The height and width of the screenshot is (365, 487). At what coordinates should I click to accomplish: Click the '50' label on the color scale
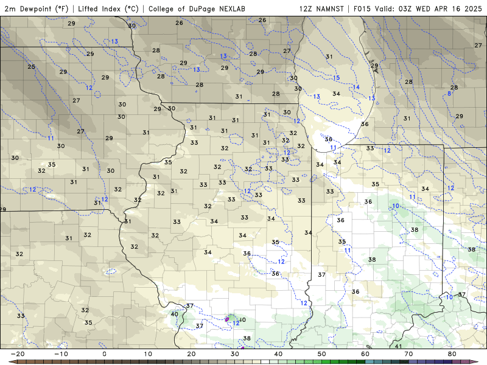coord(322,354)
